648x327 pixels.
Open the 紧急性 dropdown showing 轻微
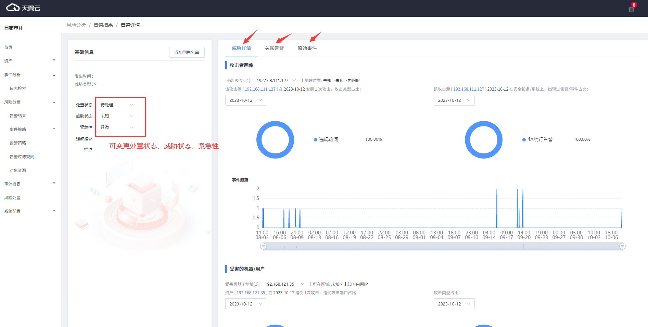pyautogui.click(x=117, y=127)
